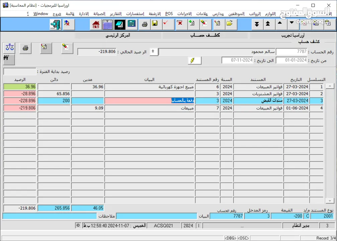Image resolution: width=337 pixels, height=241 pixels.
Task: Open the calendar grid icon
Action: 107,24
